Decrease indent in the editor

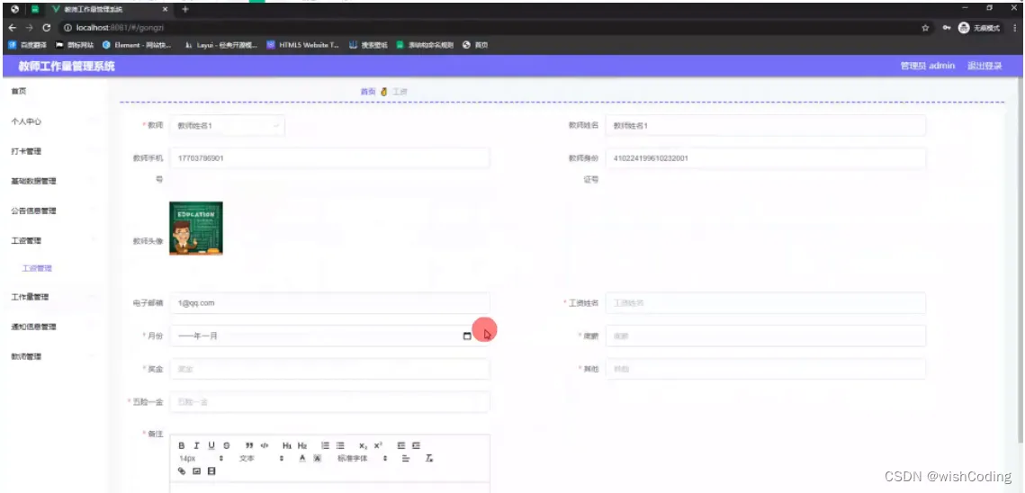tap(400, 445)
